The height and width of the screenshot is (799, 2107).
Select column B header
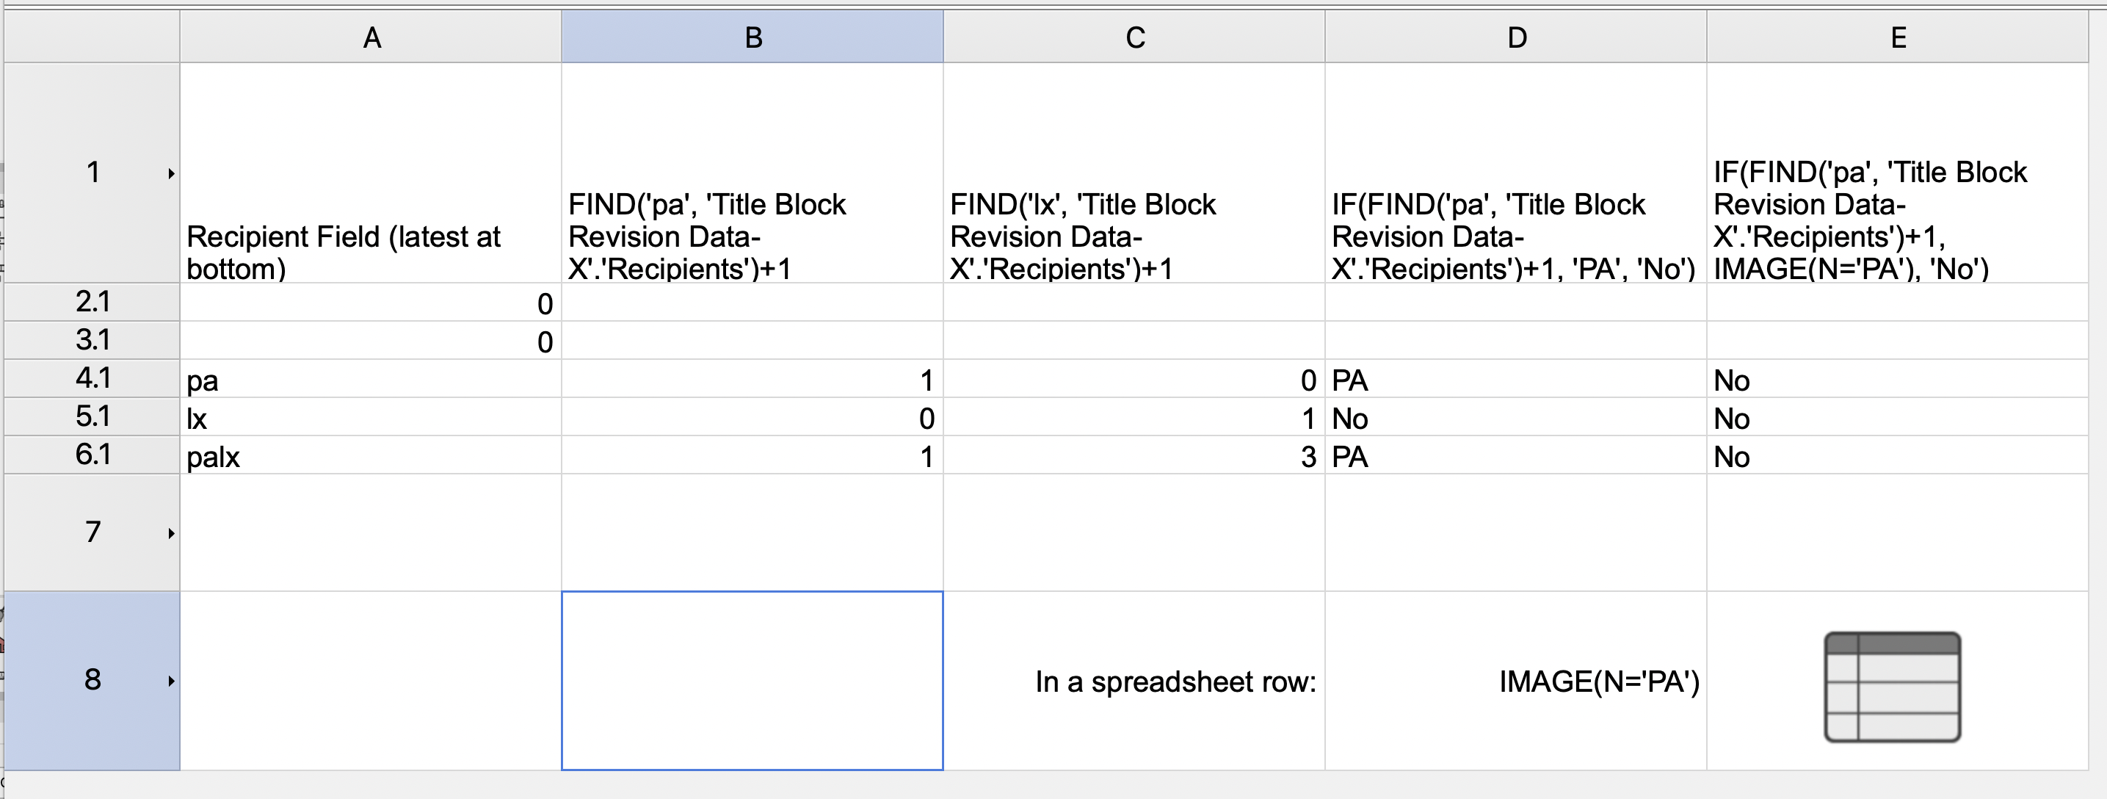click(752, 37)
